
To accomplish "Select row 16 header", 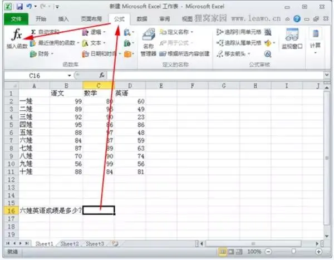I will [11, 211].
